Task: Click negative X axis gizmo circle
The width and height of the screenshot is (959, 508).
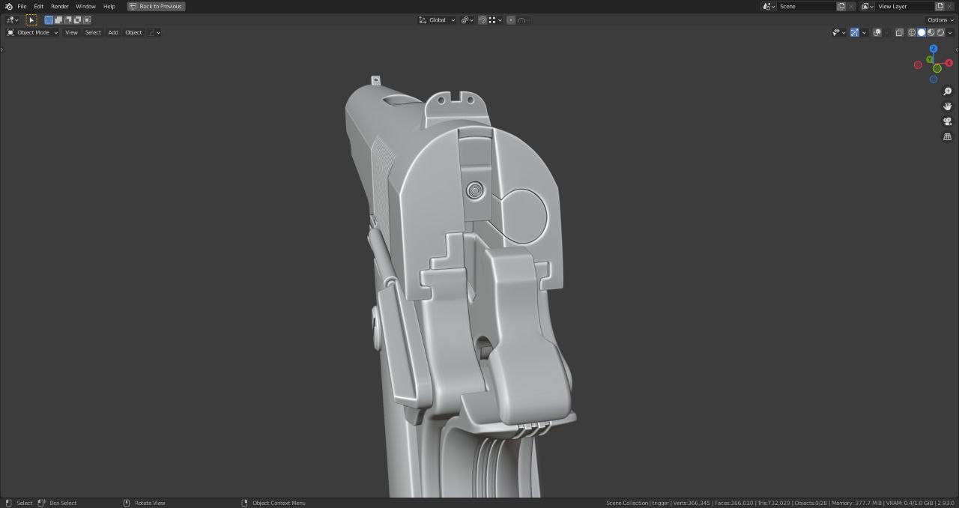Action: pyautogui.click(x=918, y=65)
